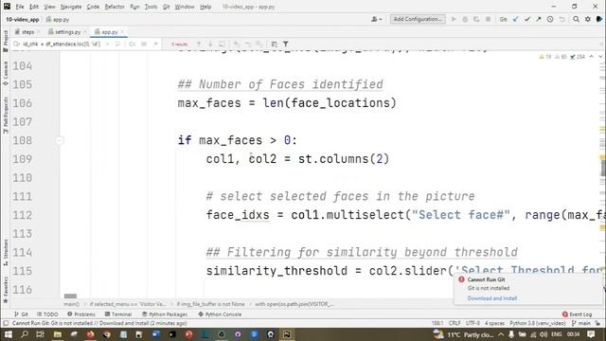The height and width of the screenshot is (341, 606).
Task: Click the main git branch widget
Action: pyautogui.click(x=580, y=323)
